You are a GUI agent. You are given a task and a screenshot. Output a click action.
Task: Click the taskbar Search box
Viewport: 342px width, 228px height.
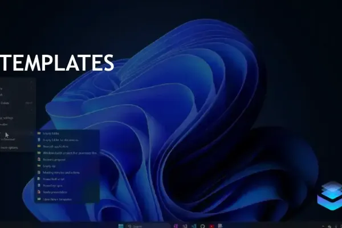click(148, 226)
